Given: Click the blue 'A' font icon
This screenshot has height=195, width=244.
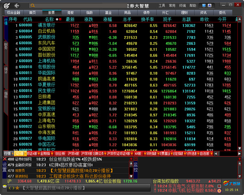Looking at the screenshot, I should click(x=209, y=6).
